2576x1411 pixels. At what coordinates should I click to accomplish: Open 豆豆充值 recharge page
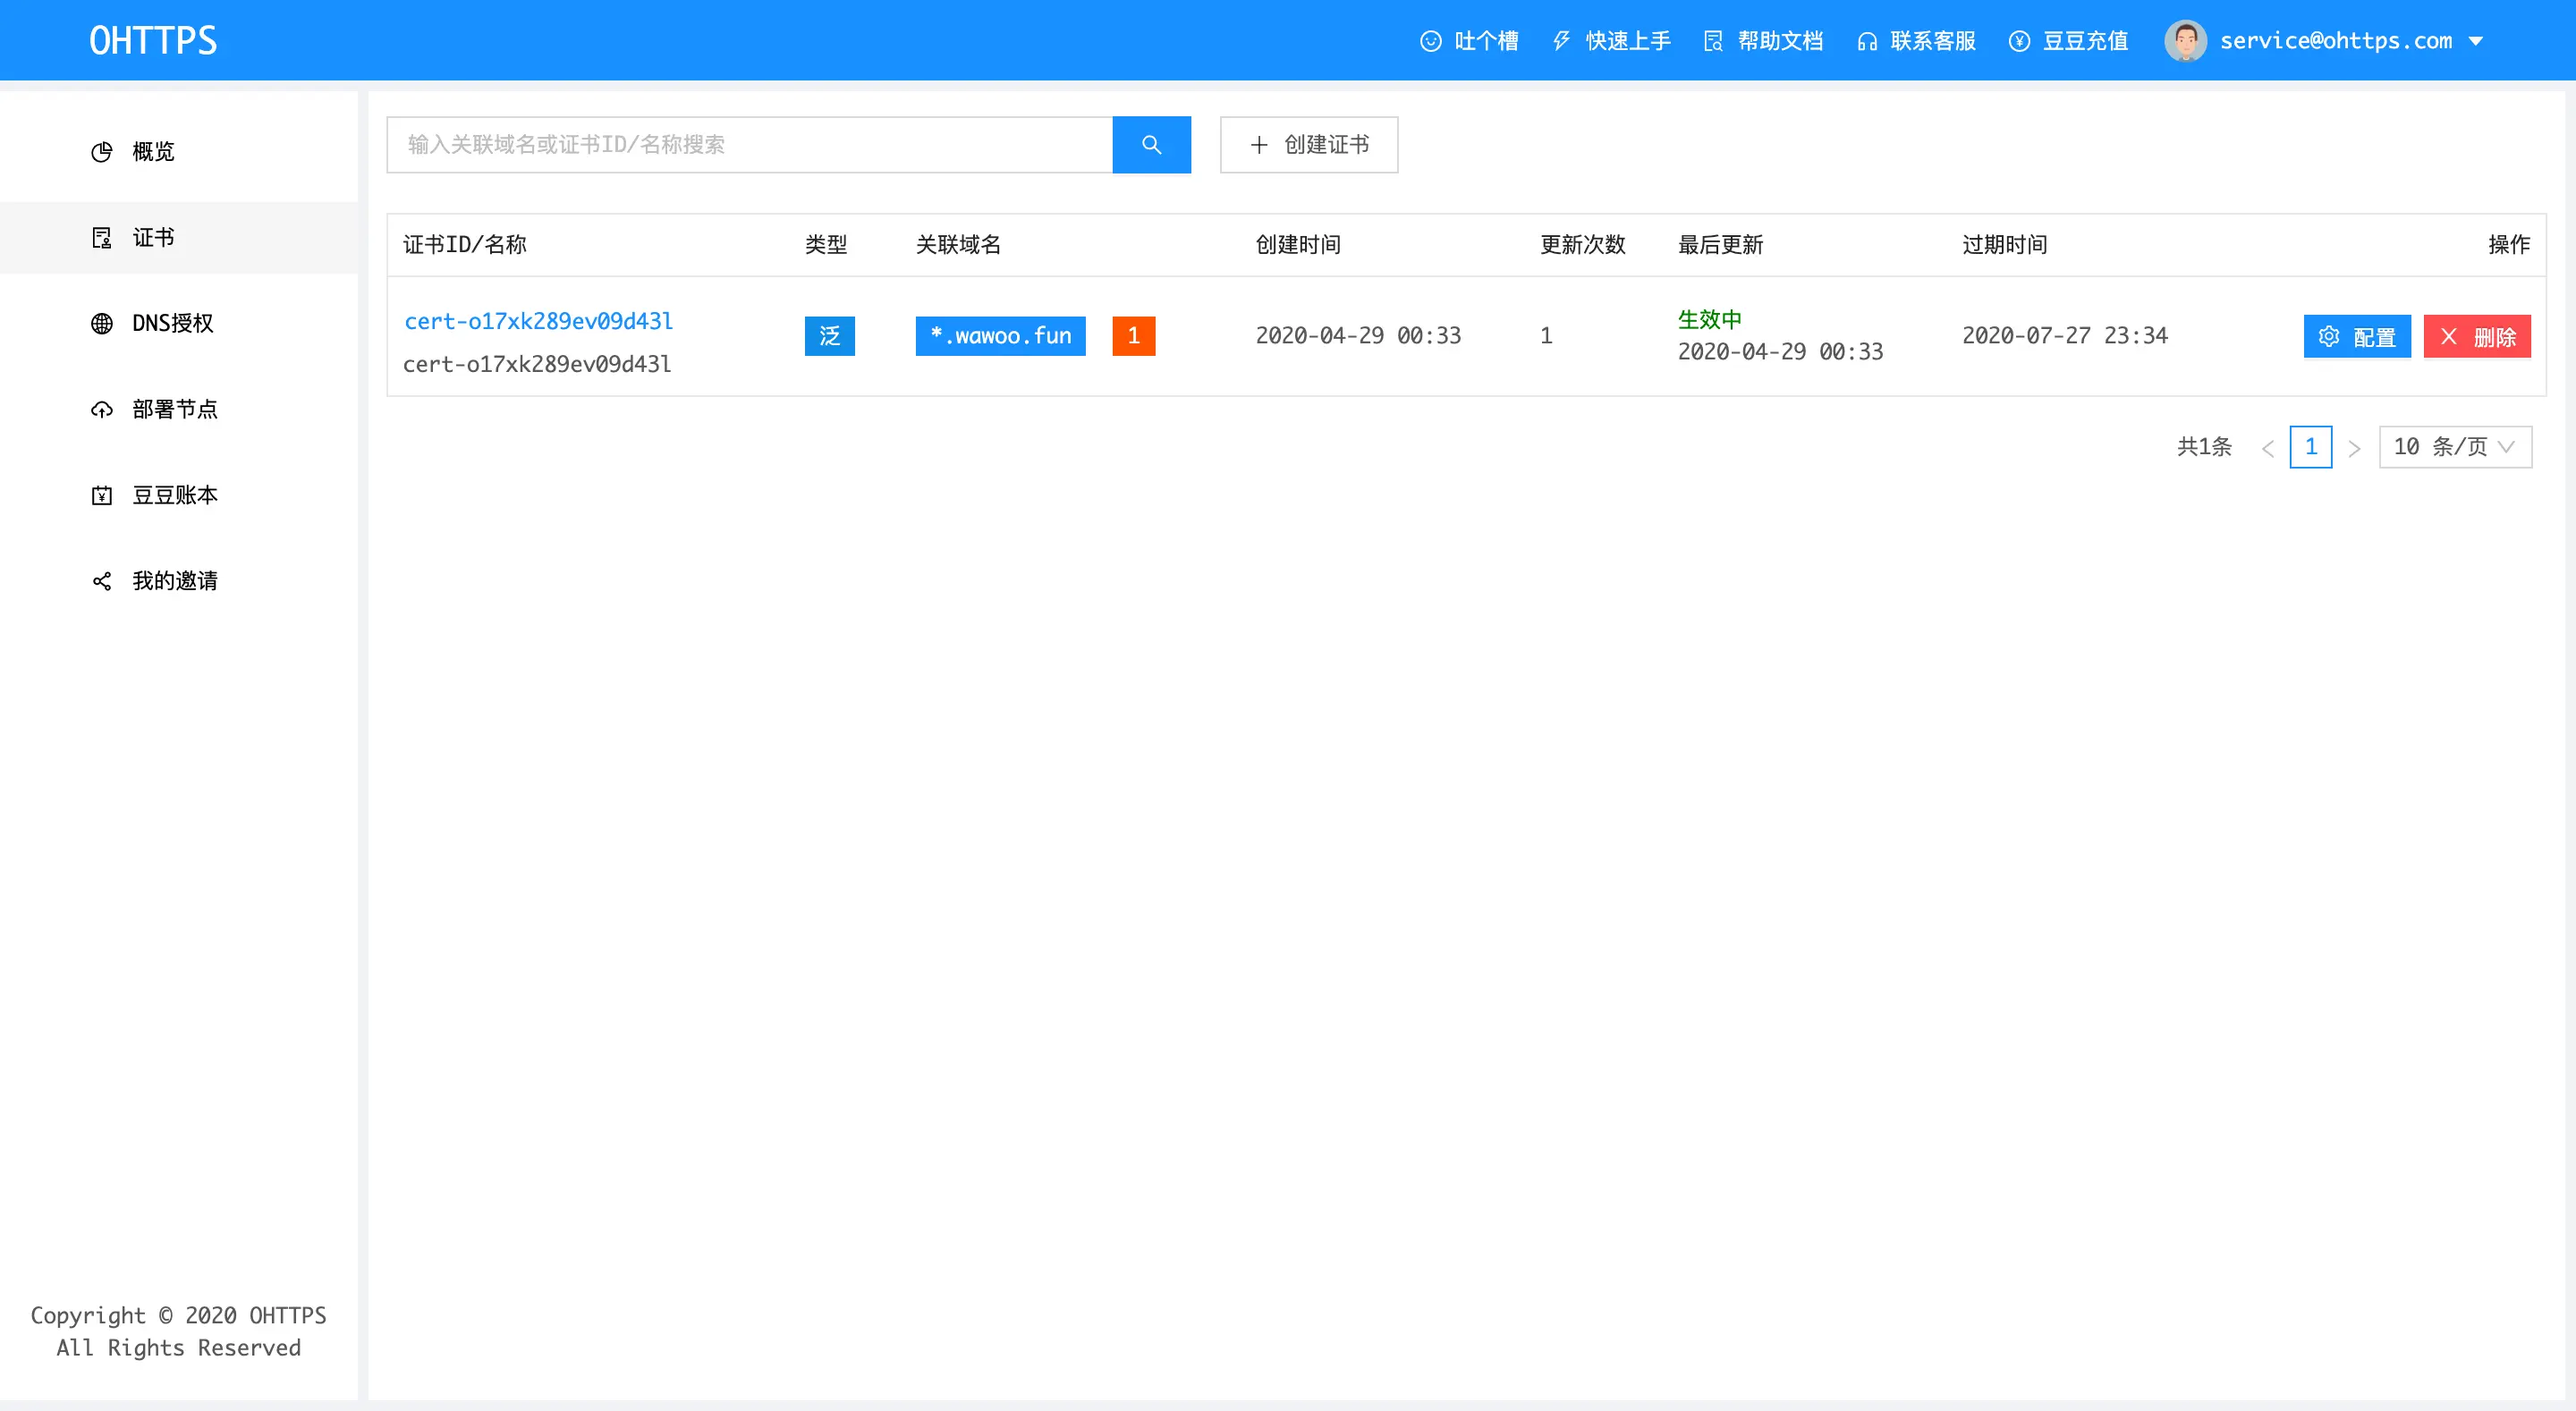[2084, 41]
